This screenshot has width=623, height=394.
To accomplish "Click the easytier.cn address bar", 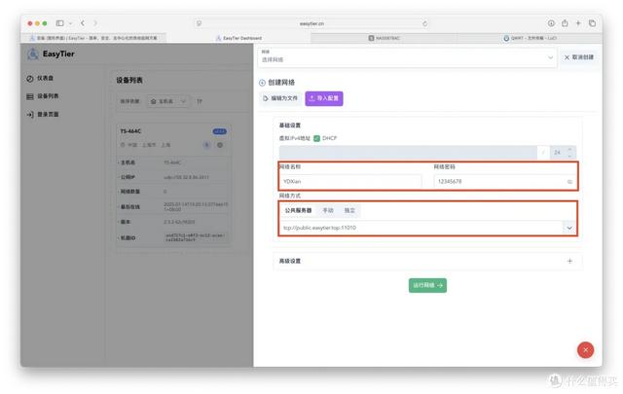I will [311, 23].
